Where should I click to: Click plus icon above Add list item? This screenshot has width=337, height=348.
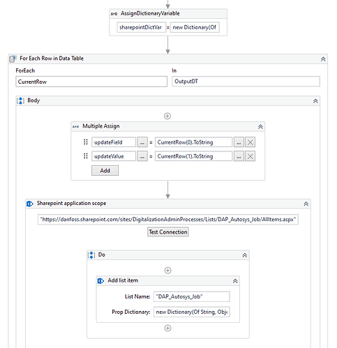point(168,271)
